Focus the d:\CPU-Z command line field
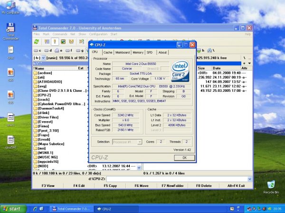 point(177,179)
